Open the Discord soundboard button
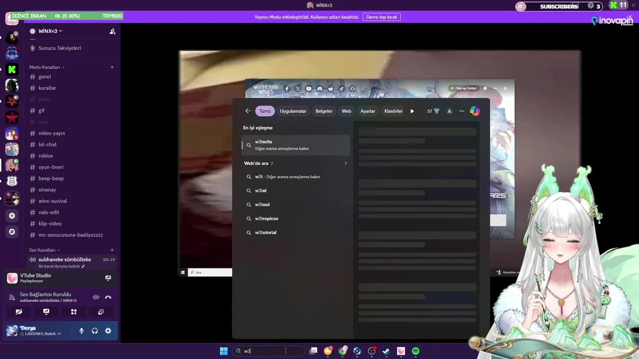Viewport: 639px width, 359px height. 101,312
